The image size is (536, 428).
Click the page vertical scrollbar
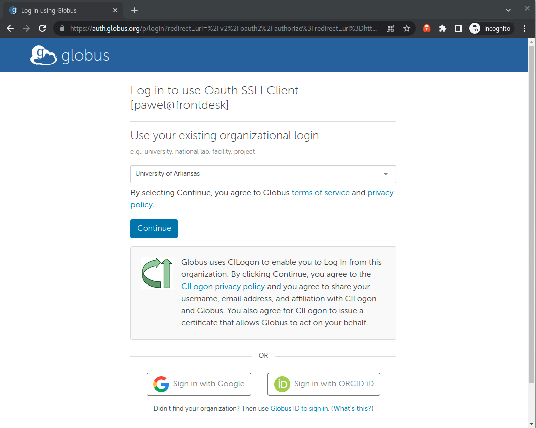coord(531,215)
